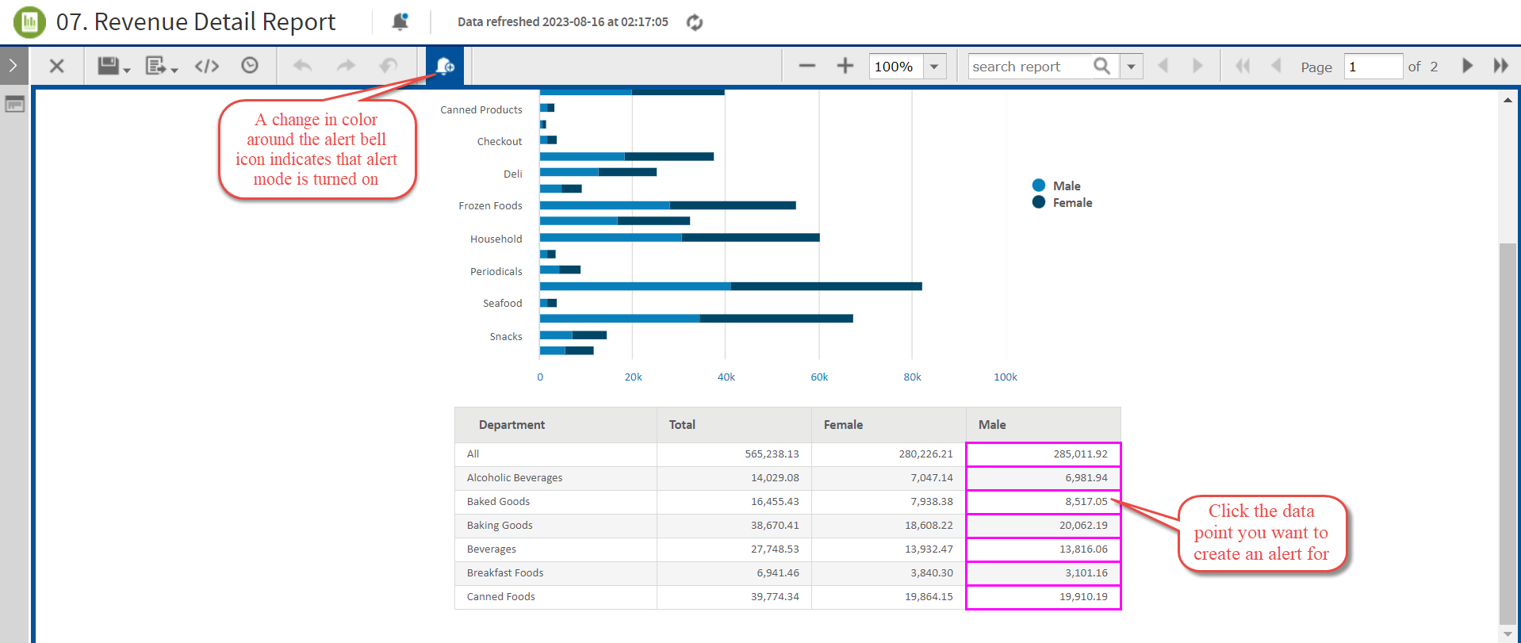This screenshot has height=643, width=1521.
Task: Zoom in with the plus icon
Action: (845, 66)
